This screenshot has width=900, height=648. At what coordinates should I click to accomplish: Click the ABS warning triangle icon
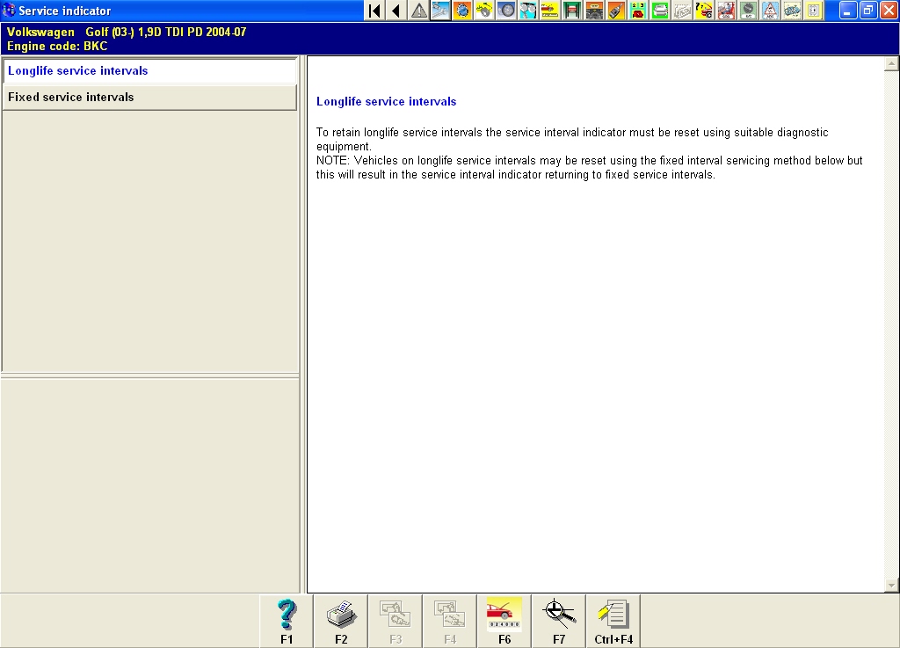point(770,11)
